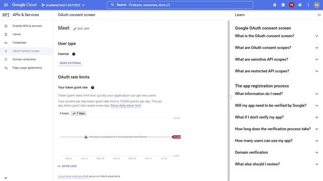Collapse the Learn panel
Image resolution: width=323 pixels, height=181 pixels.
[318, 15]
